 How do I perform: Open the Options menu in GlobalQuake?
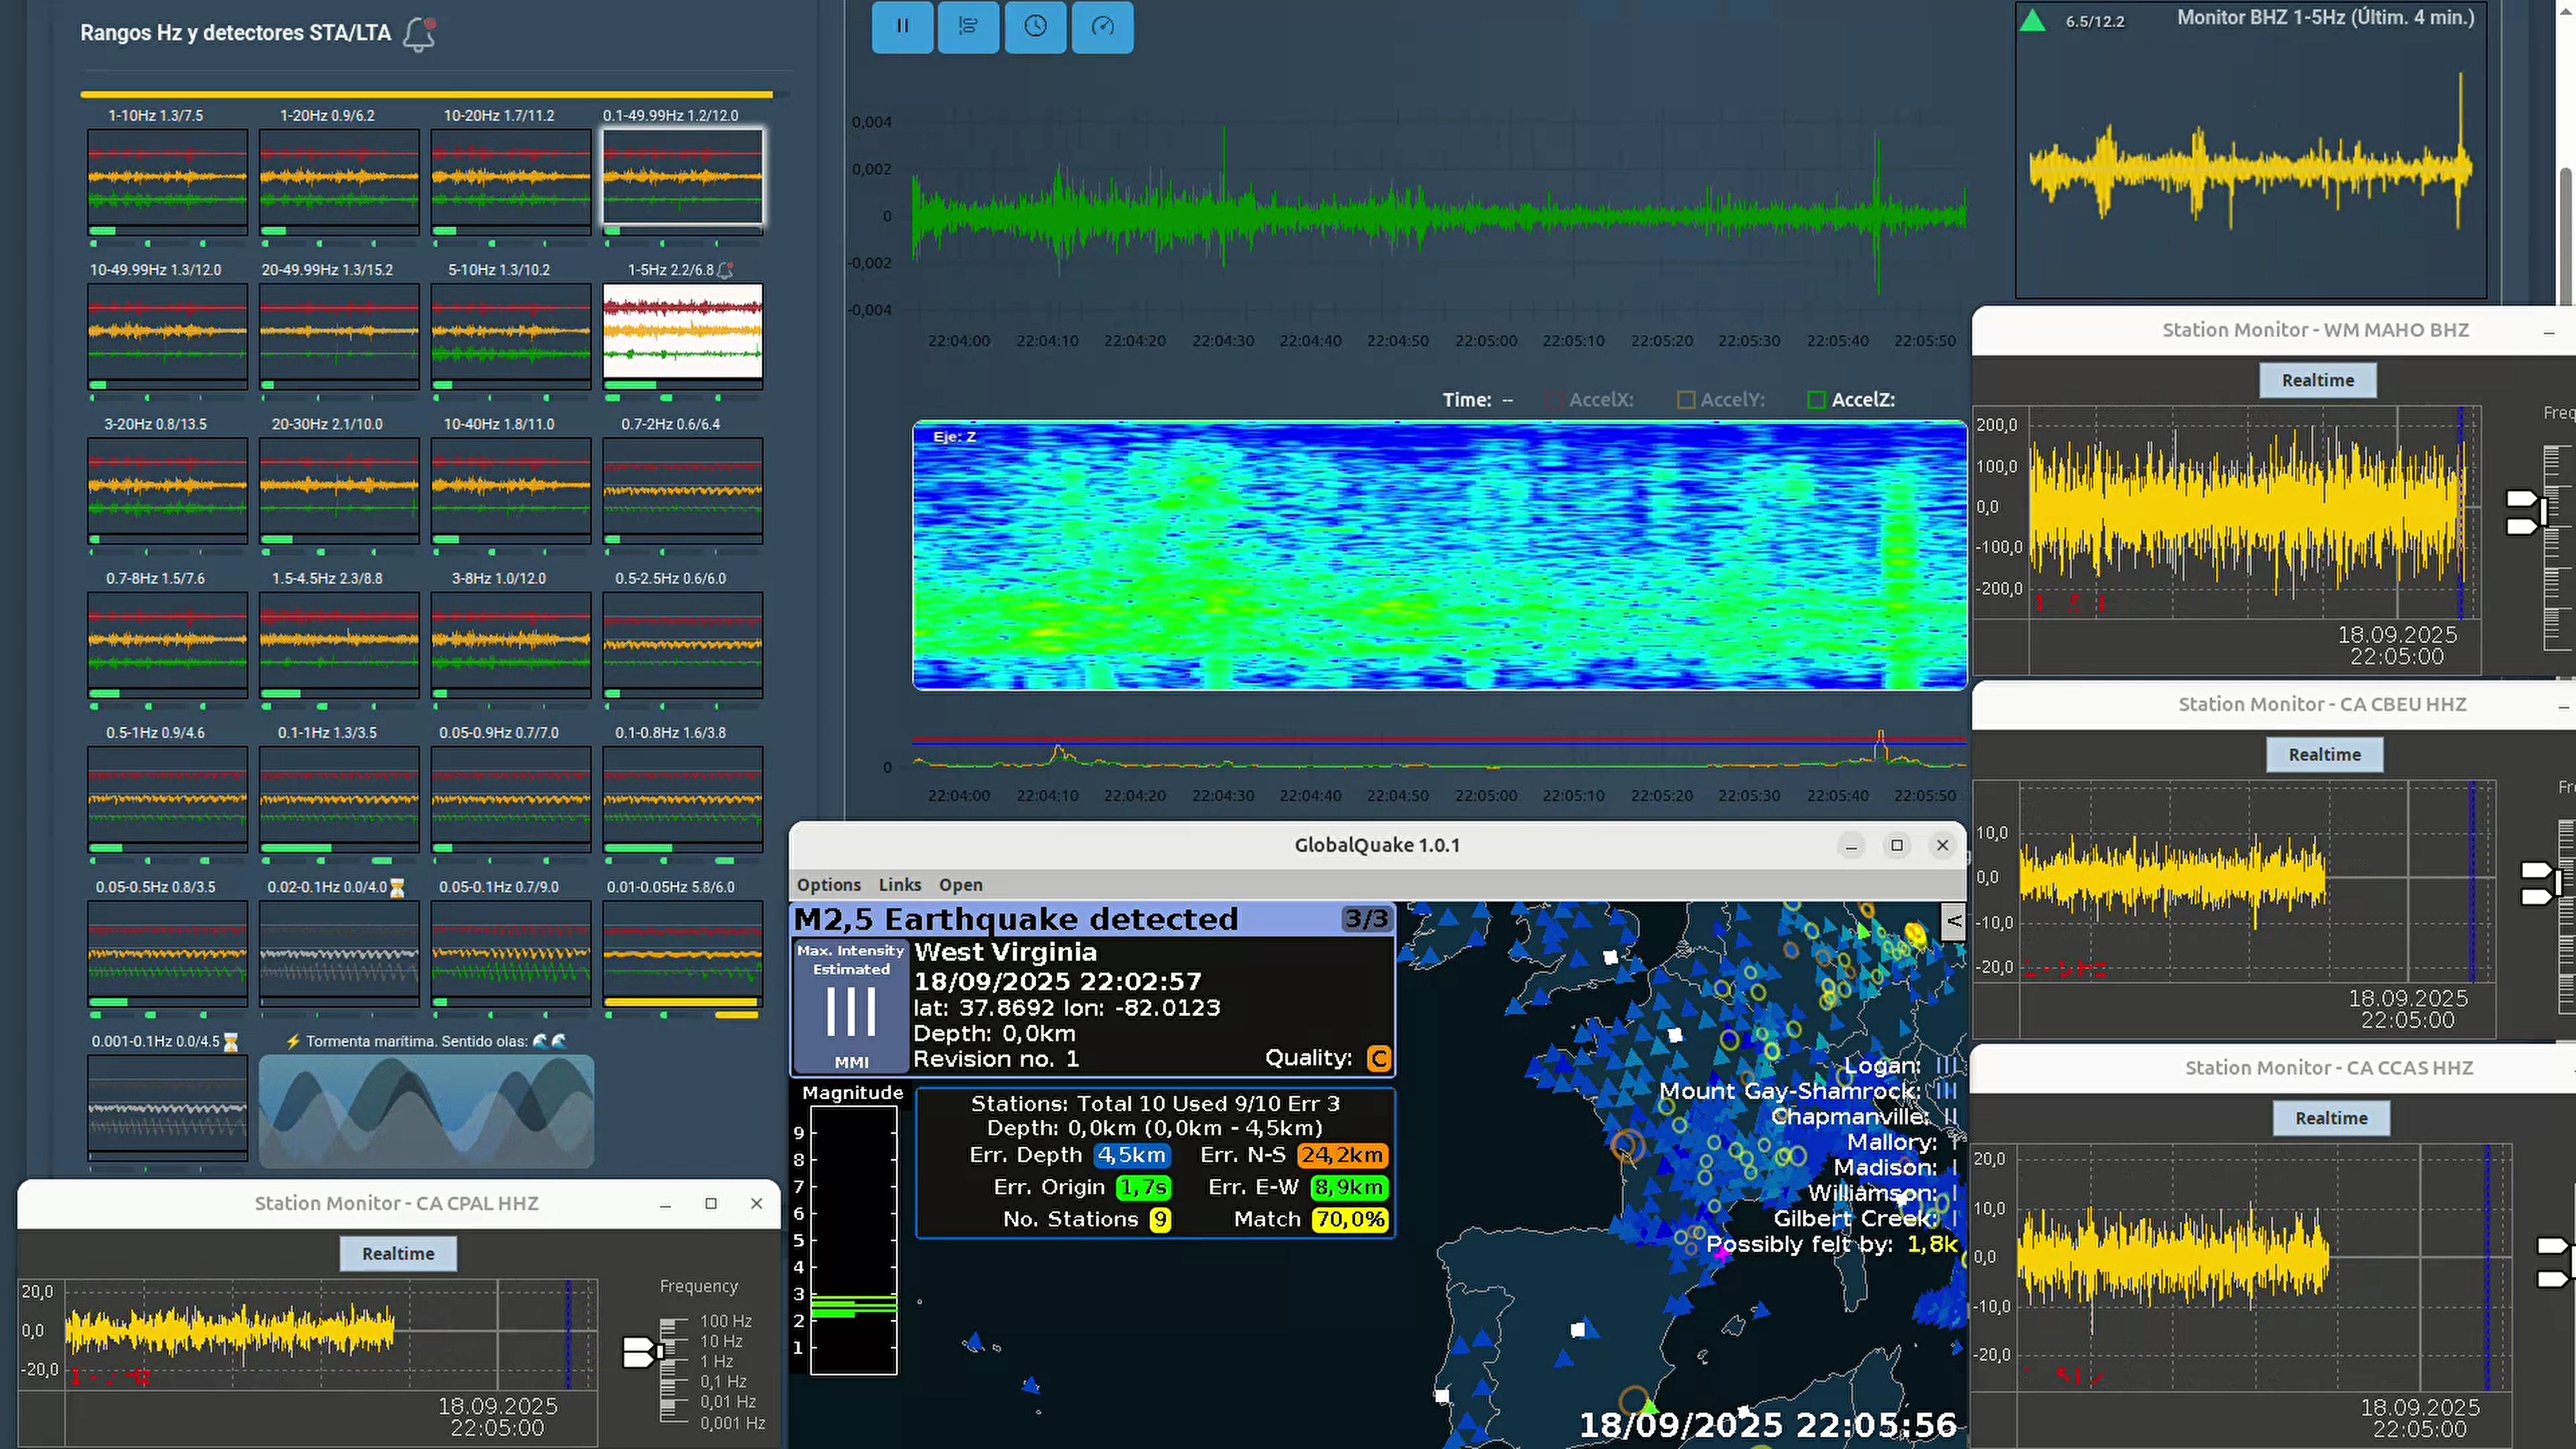[x=828, y=885]
